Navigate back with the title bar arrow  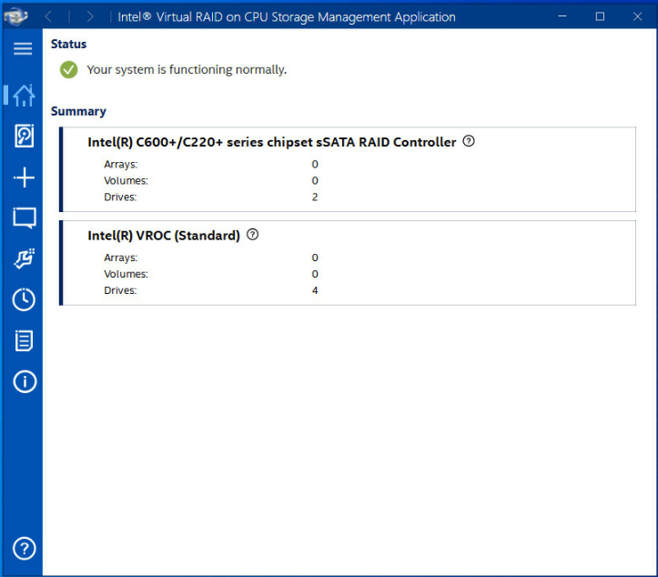(48, 16)
